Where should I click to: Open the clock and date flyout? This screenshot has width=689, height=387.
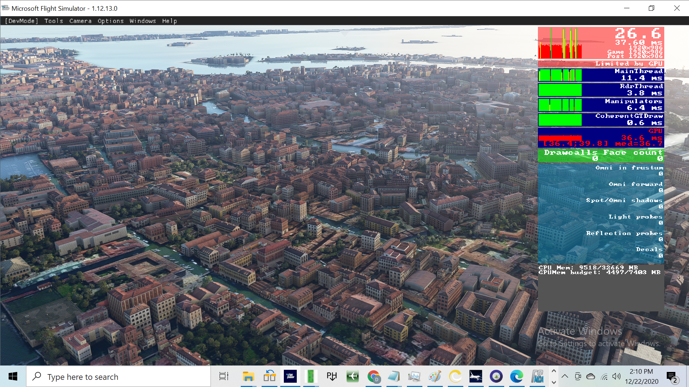click(x=642, y=377)
